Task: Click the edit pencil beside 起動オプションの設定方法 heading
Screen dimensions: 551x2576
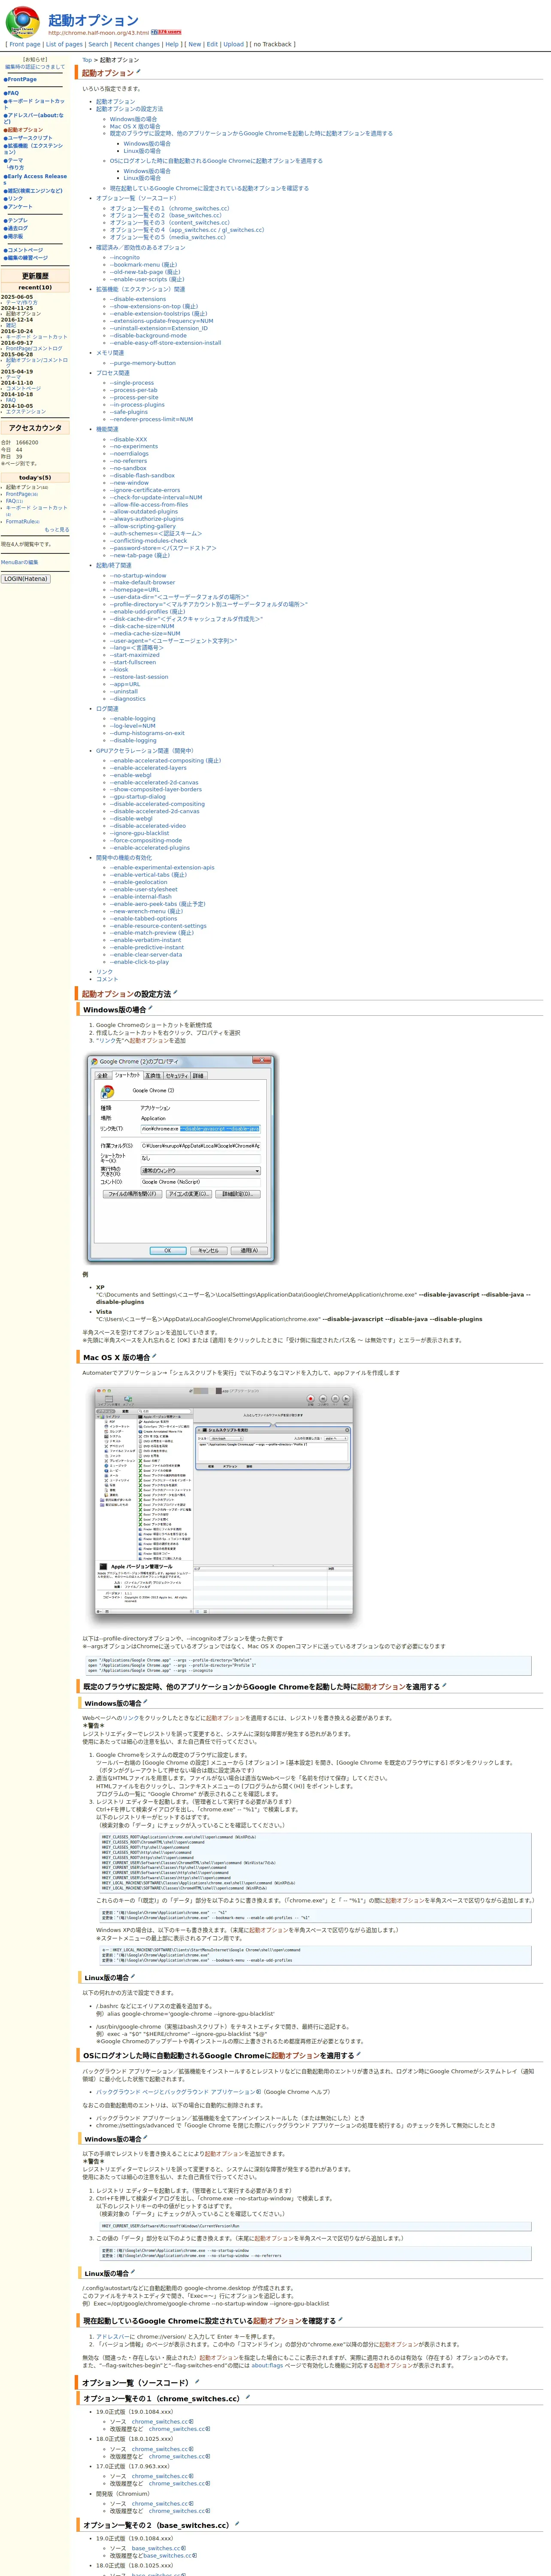Action: (x=176, y=992)
